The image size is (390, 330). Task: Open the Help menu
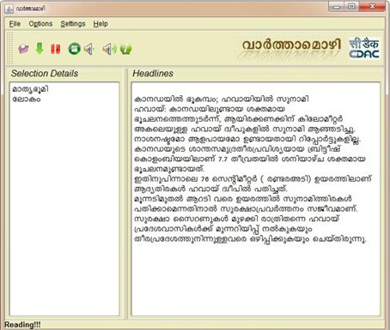click(x=101, y=24)
